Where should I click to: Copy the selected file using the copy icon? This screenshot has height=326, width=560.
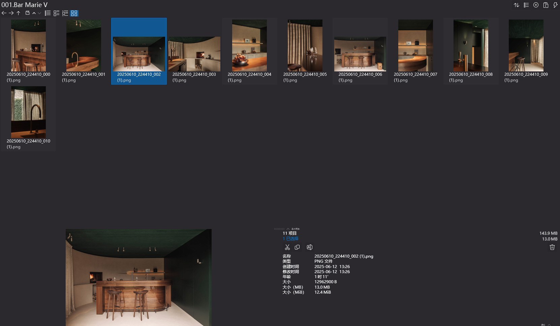(x=297, y=247)
